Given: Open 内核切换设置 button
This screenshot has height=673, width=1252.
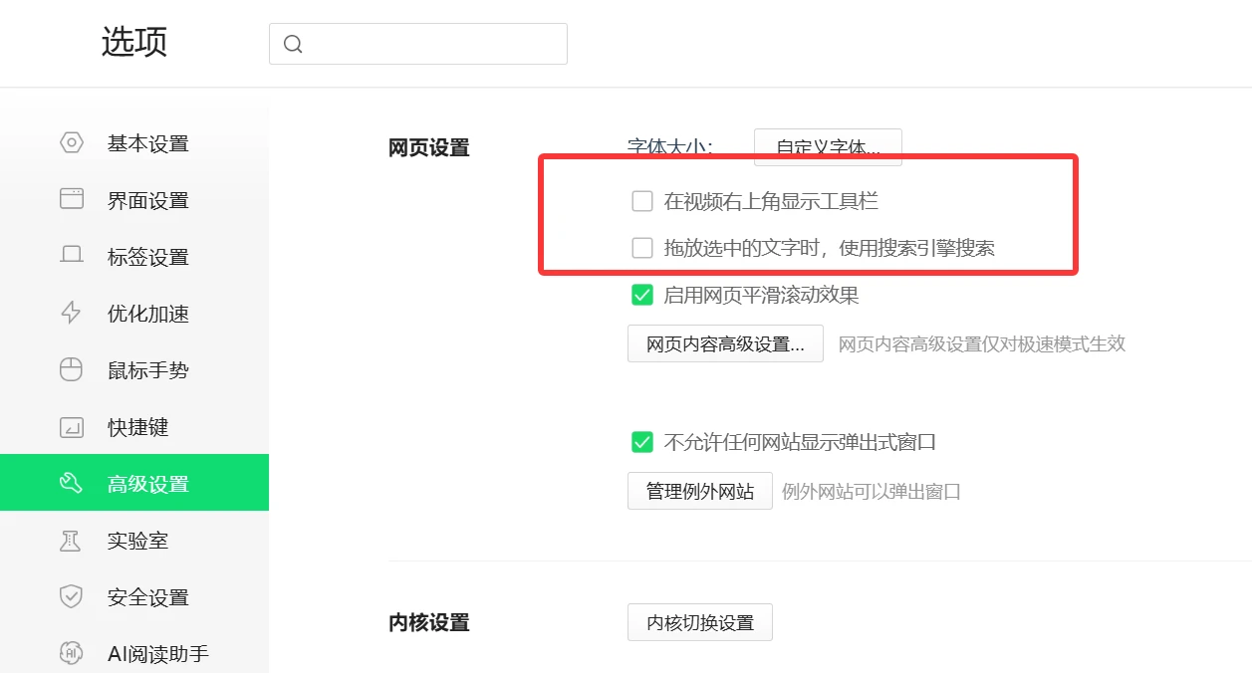Looking at the screenshot, I should 699,623.
